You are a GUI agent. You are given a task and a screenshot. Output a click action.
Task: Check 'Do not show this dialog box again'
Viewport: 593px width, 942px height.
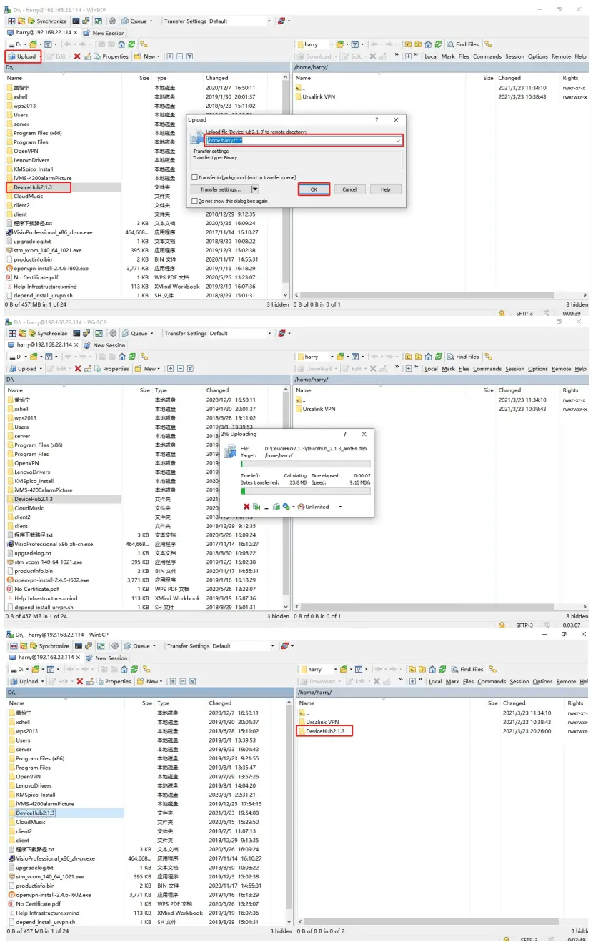[x=193, y=202]
